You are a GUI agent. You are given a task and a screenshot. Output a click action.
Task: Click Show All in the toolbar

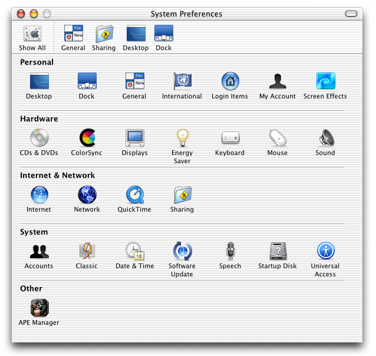(x=32, y=34)
